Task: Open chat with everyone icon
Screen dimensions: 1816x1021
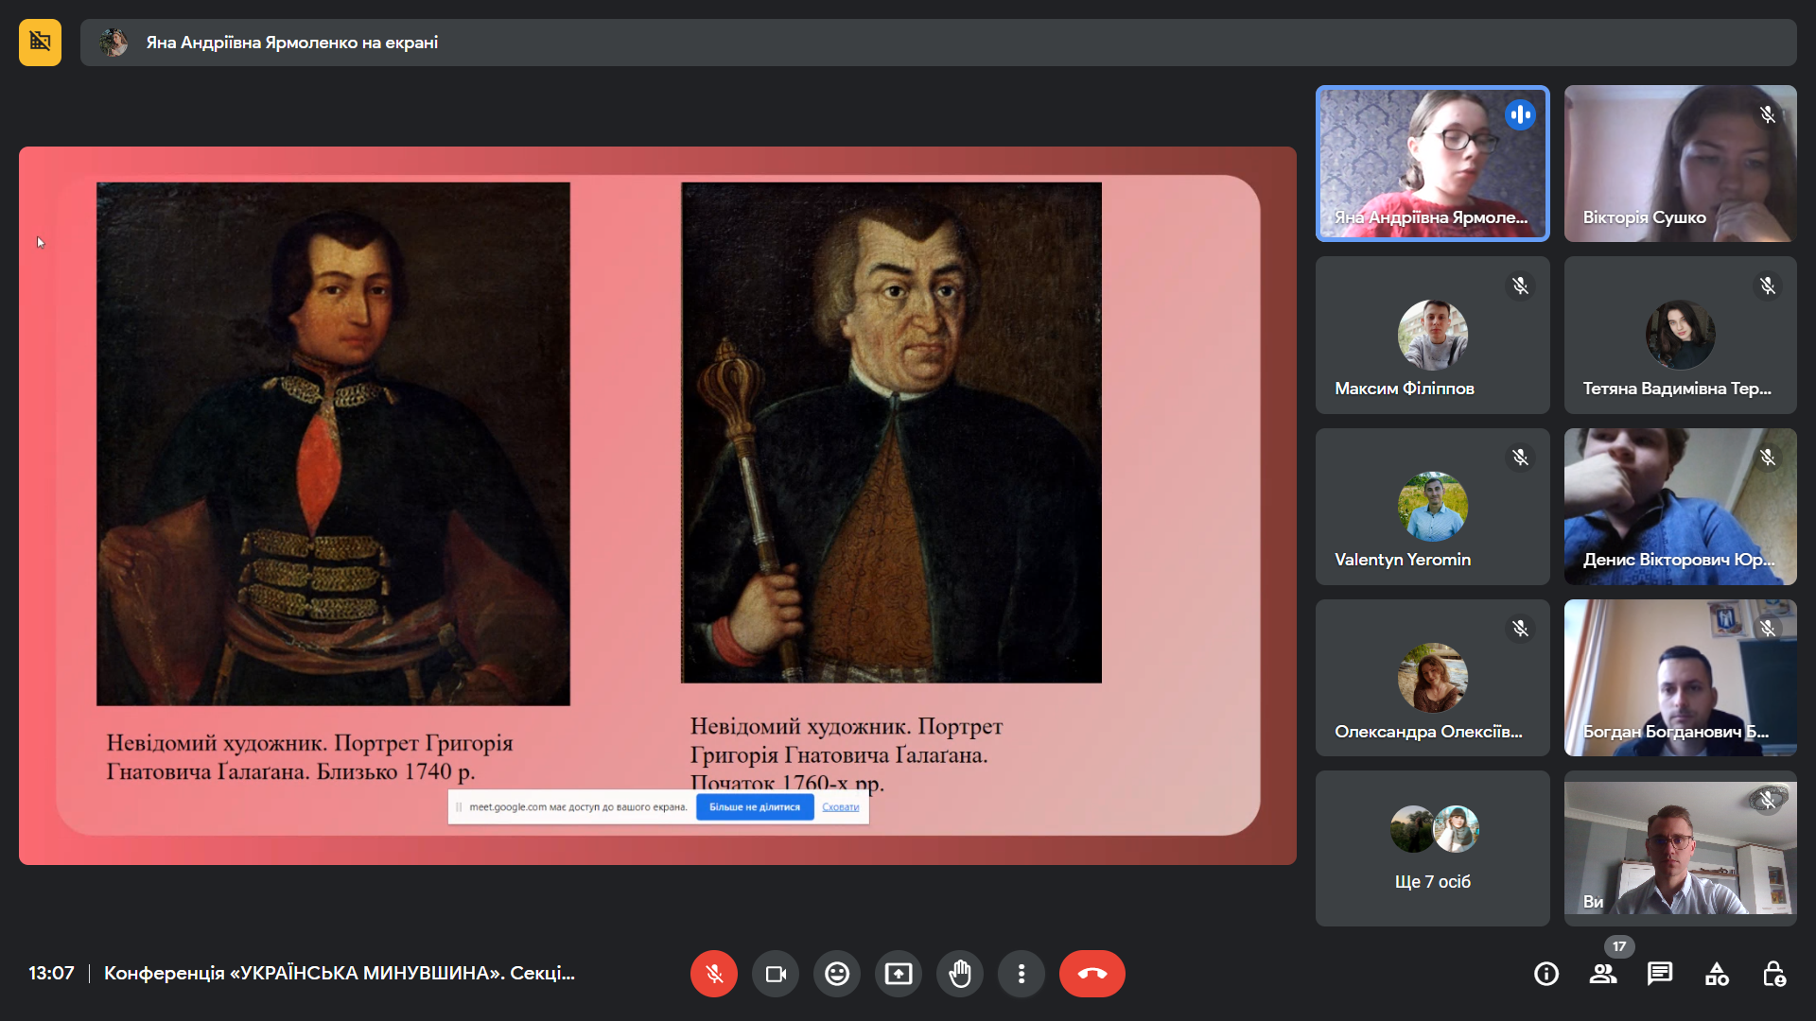Action: pyautogui.click(x=1660, y=974)
